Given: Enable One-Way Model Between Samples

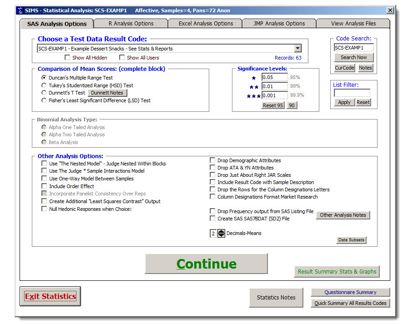Looking at the screenshot, I should pyautogui.click(x=44, y=179).
